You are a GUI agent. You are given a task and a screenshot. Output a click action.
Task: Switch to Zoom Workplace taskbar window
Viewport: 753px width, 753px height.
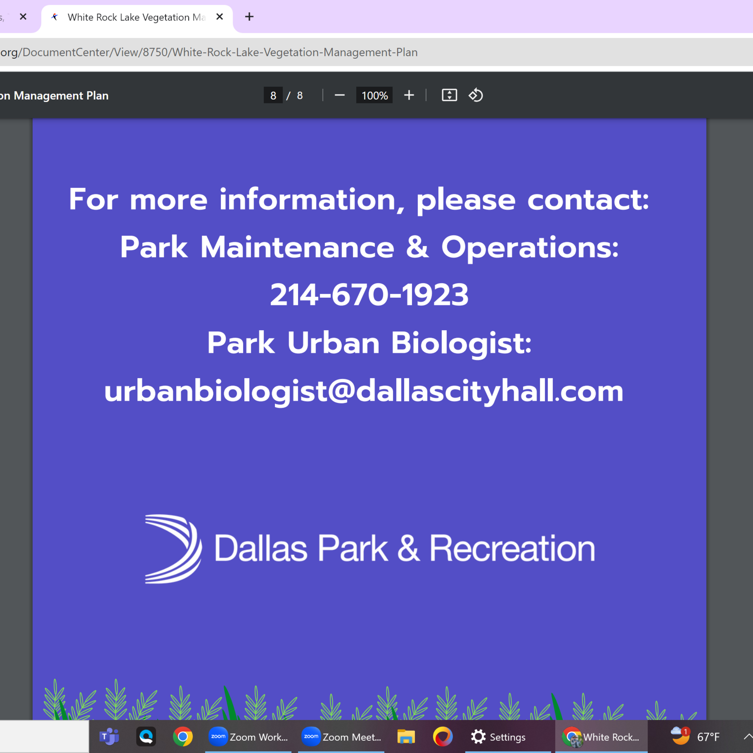point(248,737)
